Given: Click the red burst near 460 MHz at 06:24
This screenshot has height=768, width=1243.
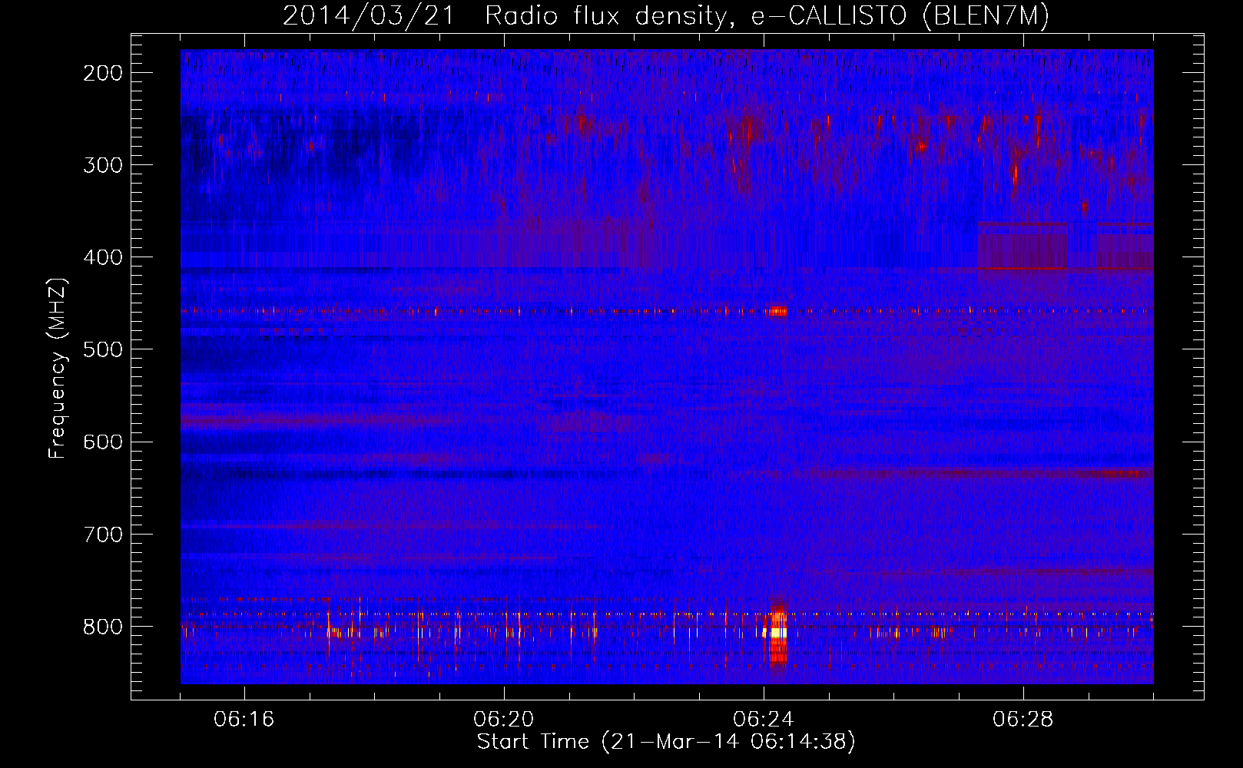Looking at the screenshot, I should click(x=776, y=311).
